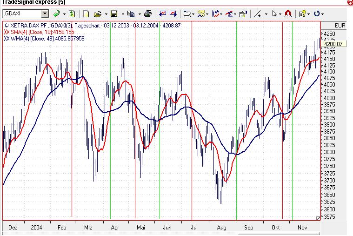Expand the lightbulb notes dropdown arrow
This screenshot has height=236, width=353.
308,14
